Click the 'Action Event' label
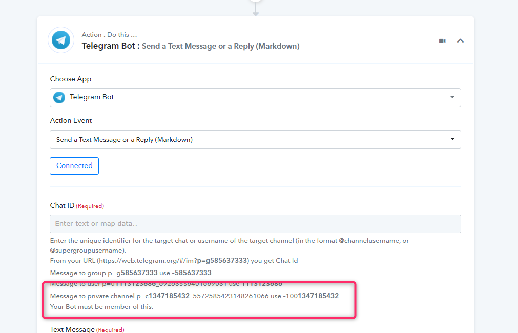 [71, 120]
